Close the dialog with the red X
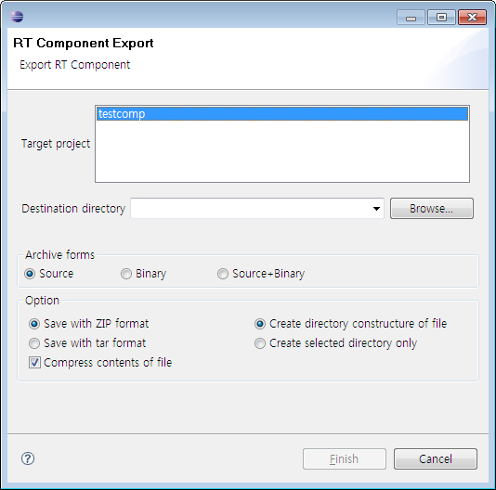Image resolution: width=496 pixels, height=490 pixels. click(472, 18)
